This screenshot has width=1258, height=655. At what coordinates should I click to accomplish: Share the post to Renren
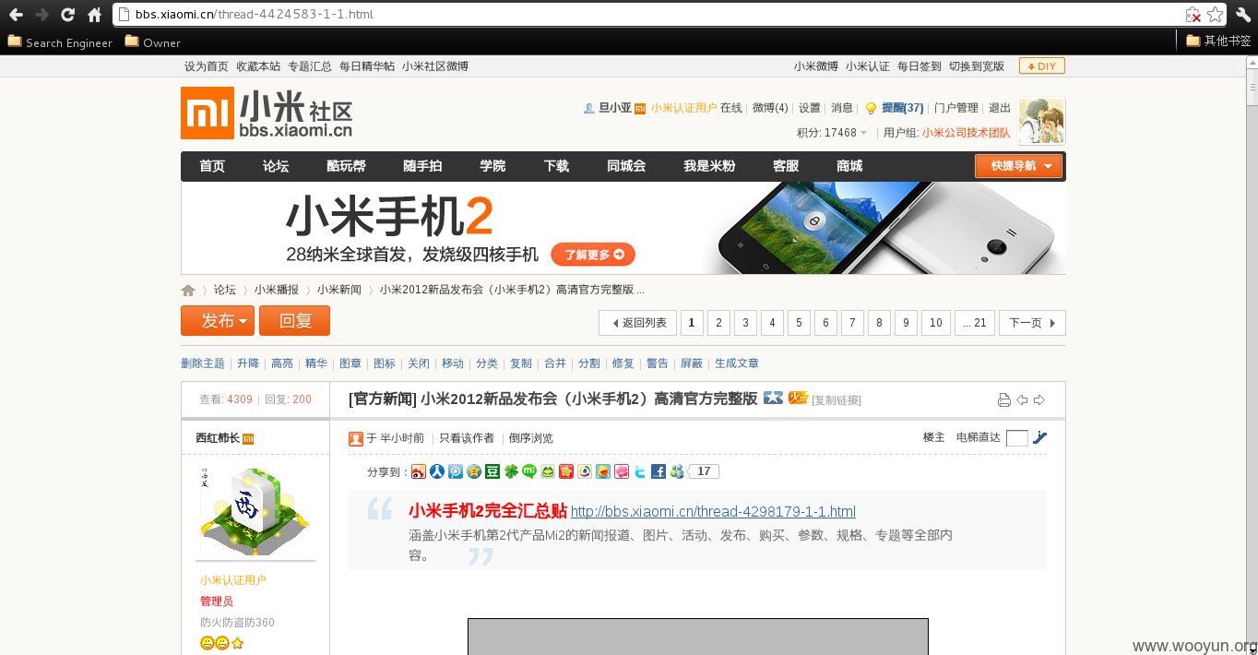click(x=437, y=471)
